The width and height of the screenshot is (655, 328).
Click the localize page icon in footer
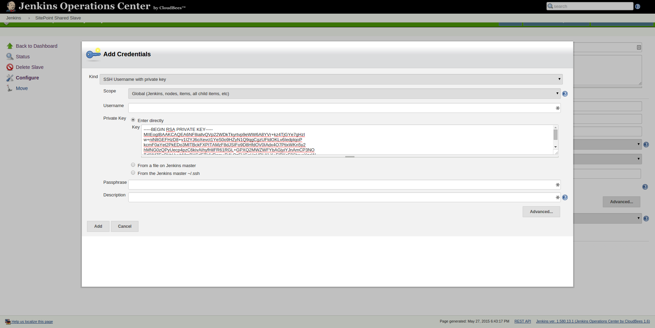pyautogui.click(x=8, y=322)
